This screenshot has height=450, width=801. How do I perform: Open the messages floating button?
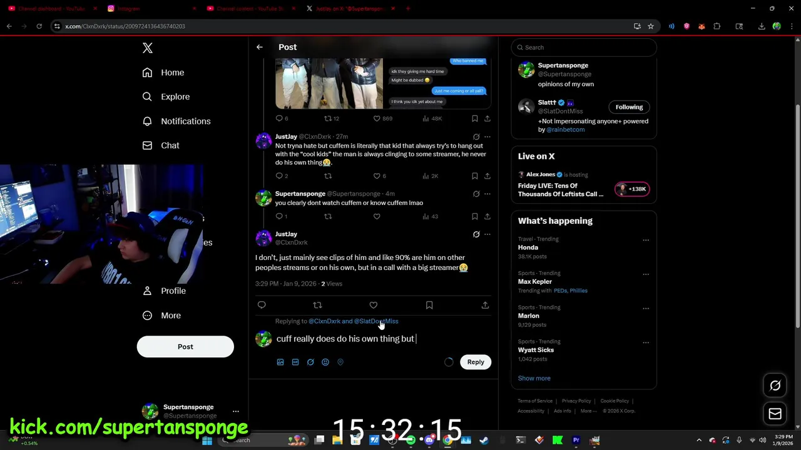pyautogui.click(x=775, y=414)
